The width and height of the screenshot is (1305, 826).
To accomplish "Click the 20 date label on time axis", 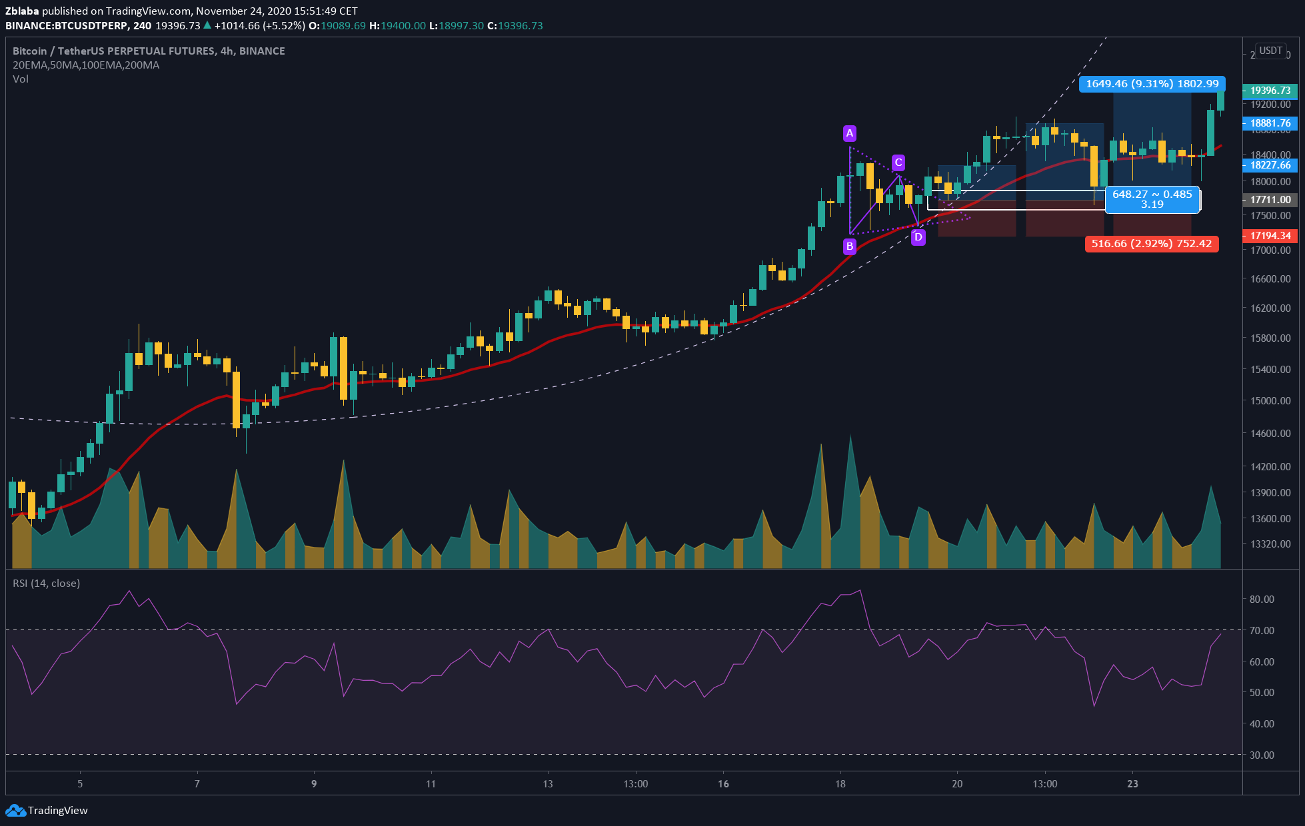I will point(957,784).
